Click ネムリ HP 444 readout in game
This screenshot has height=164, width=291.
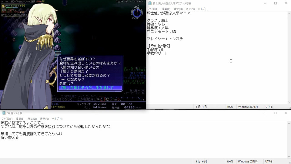[95, 107]
